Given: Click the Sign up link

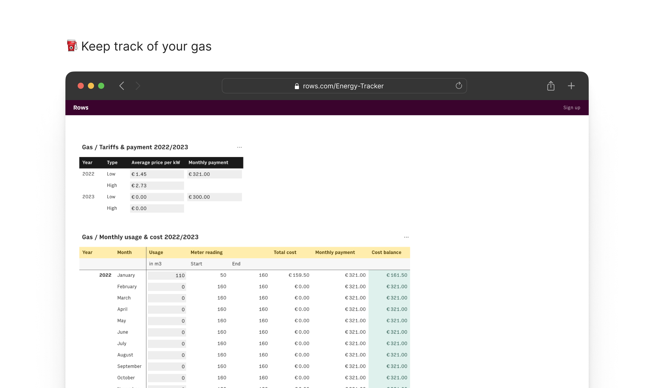Looking at the screenshot, I should [571, 108].
